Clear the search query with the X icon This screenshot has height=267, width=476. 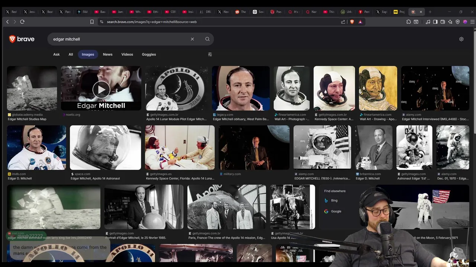(x=192, y=39)
